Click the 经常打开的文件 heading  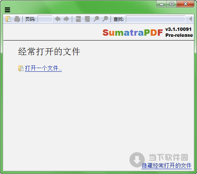point(49,51)
